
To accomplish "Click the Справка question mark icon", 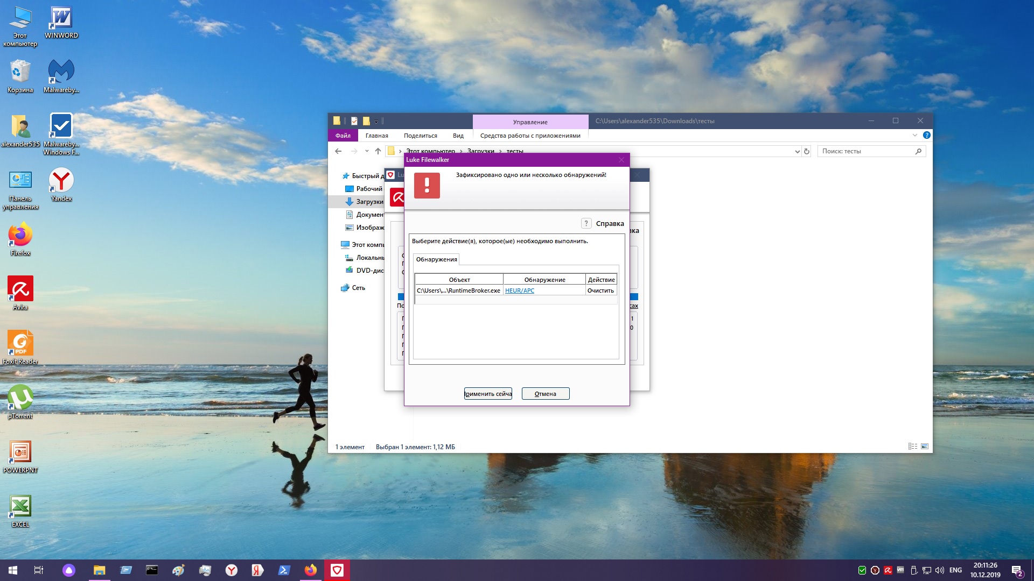I will pos(586,223).
